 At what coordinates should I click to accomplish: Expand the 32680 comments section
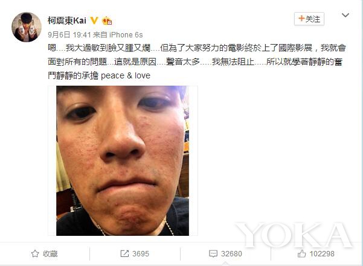231,254
